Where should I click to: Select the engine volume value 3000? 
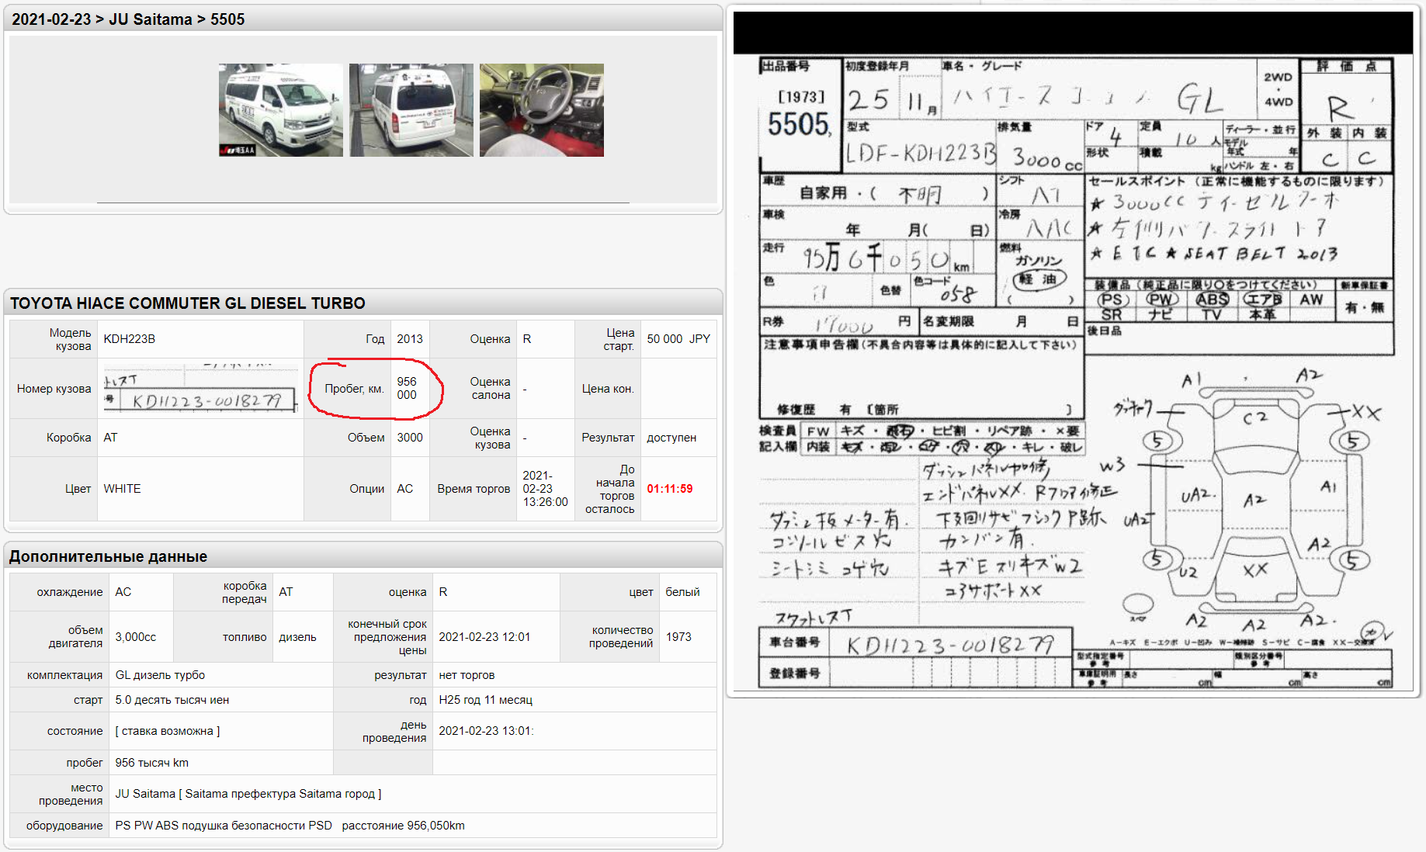(x=410, y=438)
